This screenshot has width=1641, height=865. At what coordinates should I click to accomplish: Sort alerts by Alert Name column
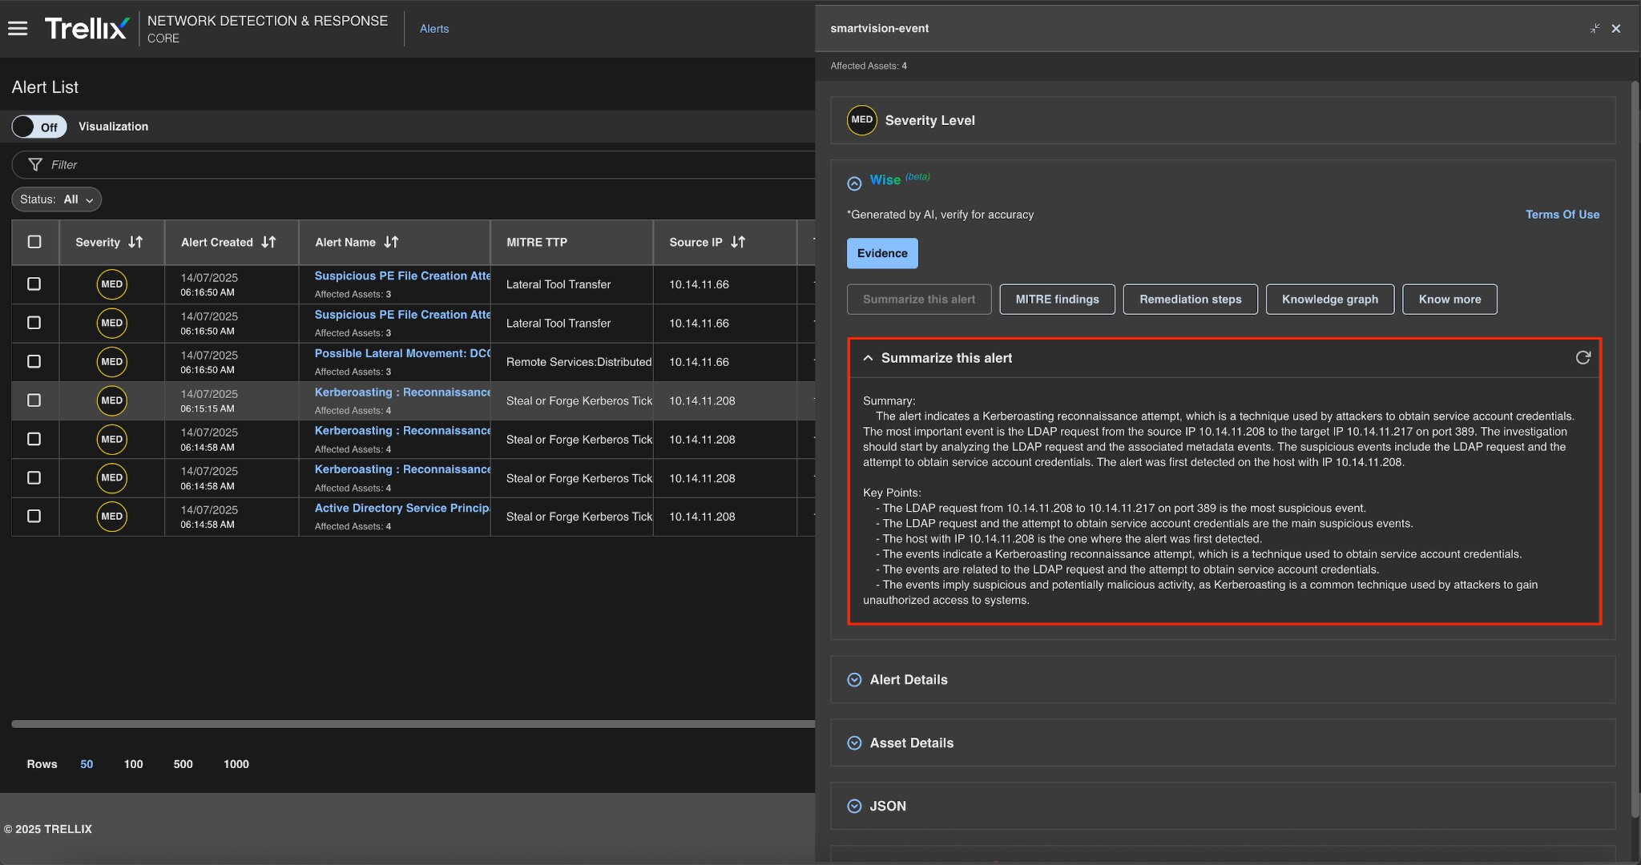391,242
